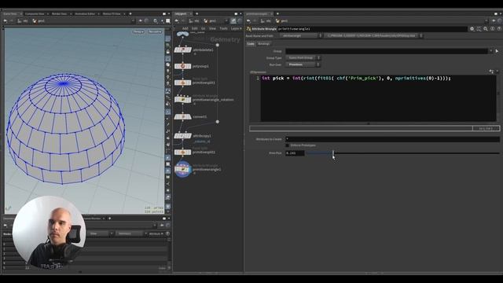Open the node info icon in parameters

(493, 29)
